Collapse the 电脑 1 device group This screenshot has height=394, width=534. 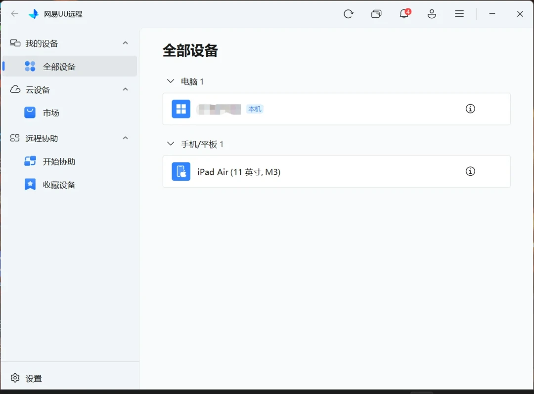coord(171,81)
